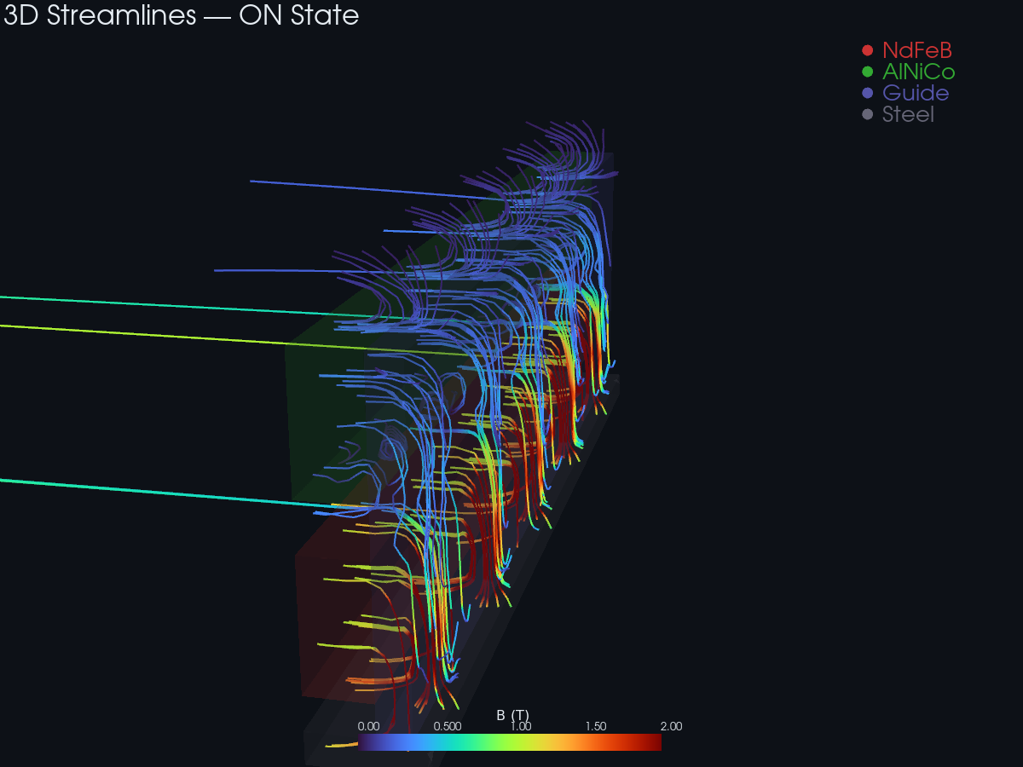Click the title '3D Streamlines — ON State'
The width and height of the screenshot is (1023, 767).
(180, 15)
